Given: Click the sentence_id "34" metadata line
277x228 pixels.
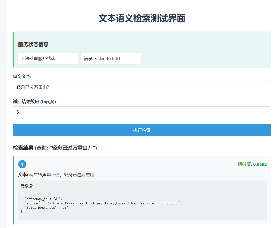Looking at the screenshot, I should click(x=43, y=199).
